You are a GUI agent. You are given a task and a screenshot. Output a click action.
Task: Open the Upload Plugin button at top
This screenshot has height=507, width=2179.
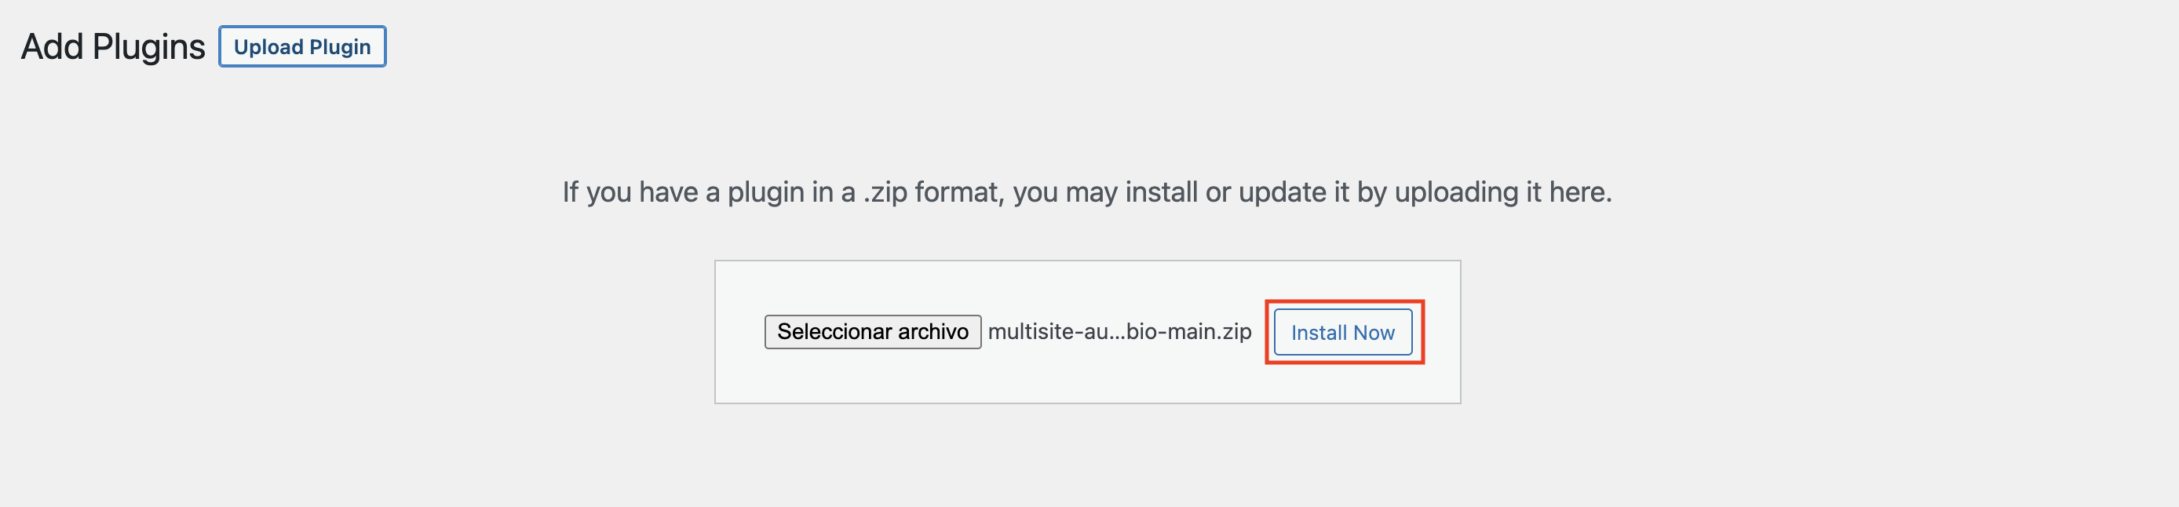302,46
